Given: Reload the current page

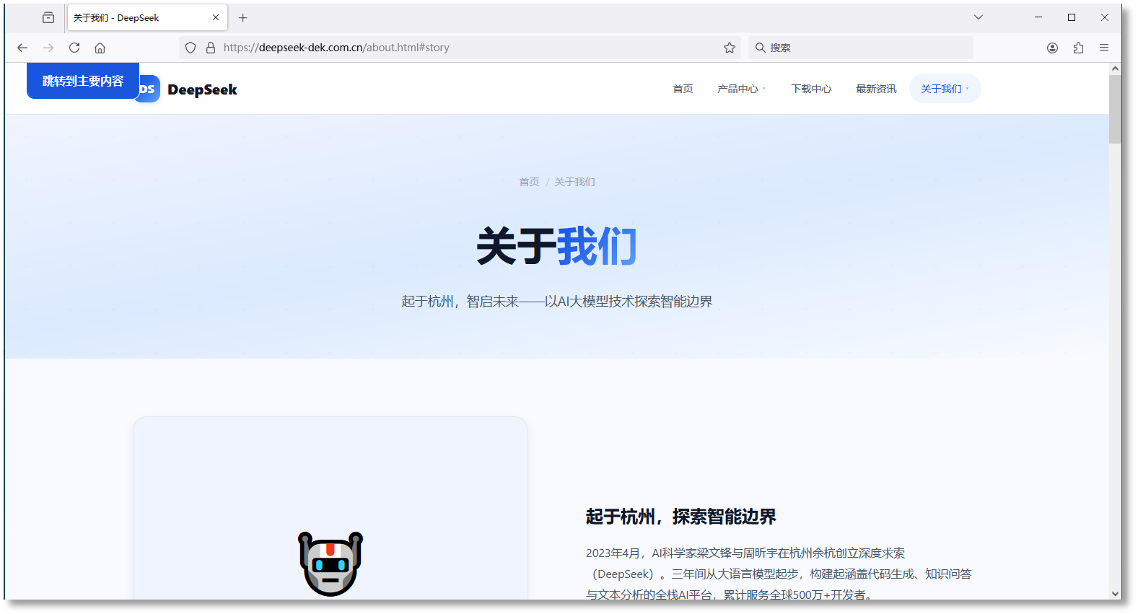Looking at the screenshot, I should coord(74,48).
